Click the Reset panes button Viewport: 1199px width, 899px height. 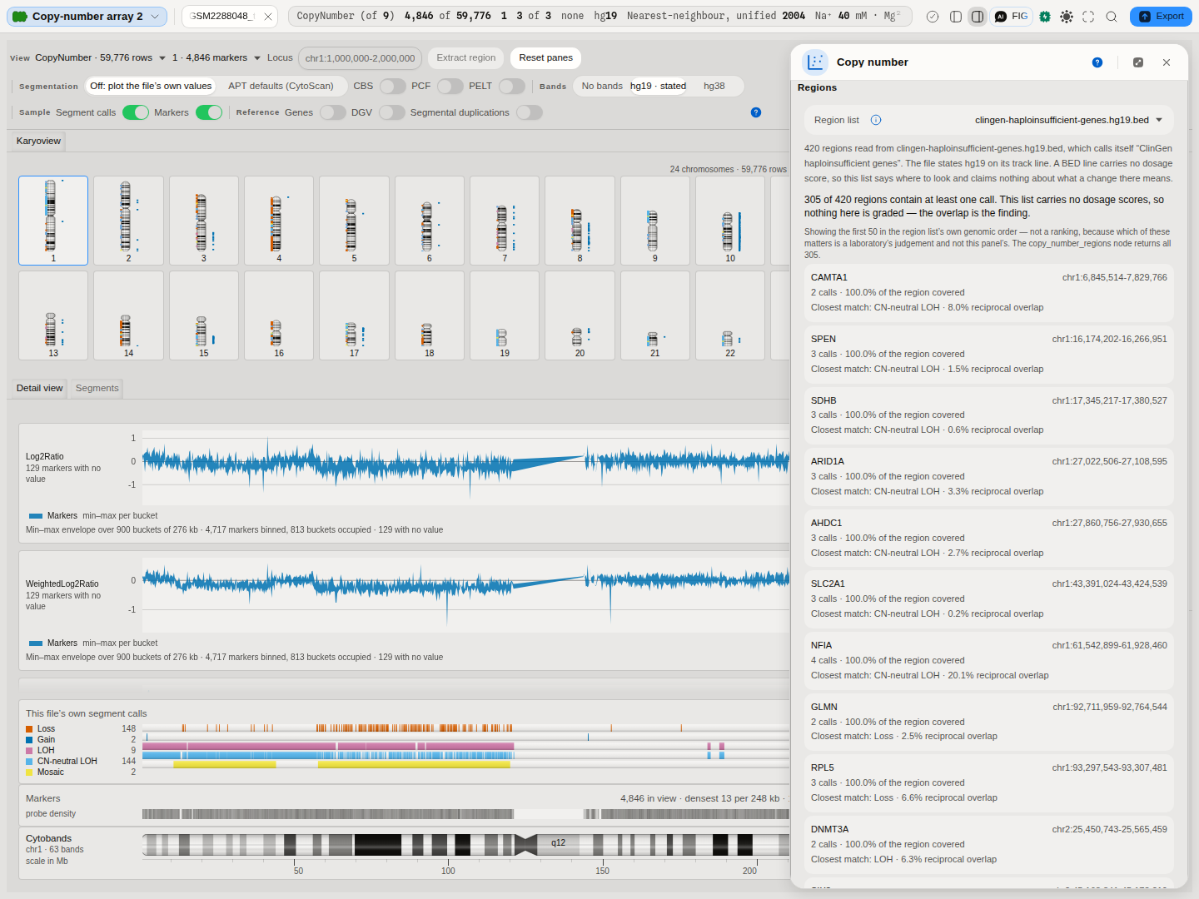point(545,58)
